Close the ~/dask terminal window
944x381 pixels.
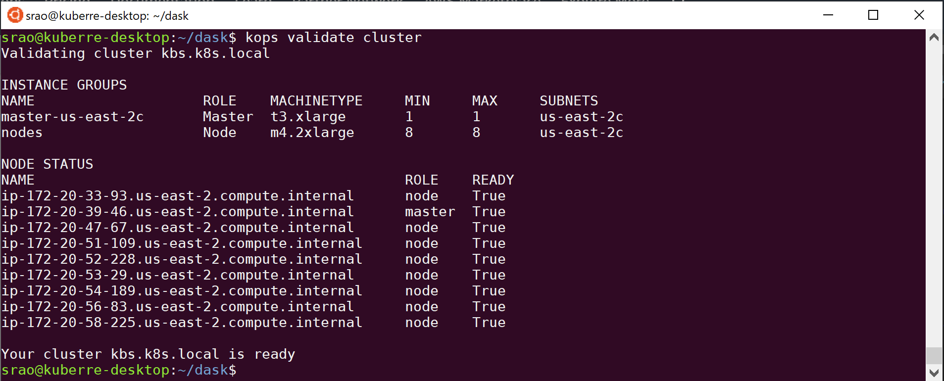tap(919, 15)
